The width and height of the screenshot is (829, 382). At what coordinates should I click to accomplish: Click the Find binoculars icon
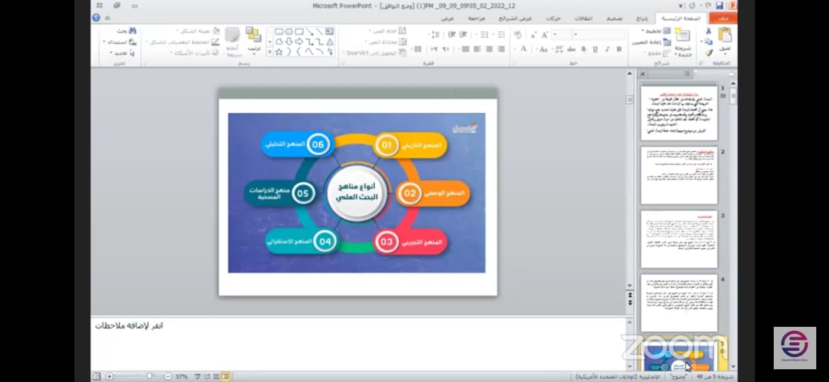pos(132,31)
